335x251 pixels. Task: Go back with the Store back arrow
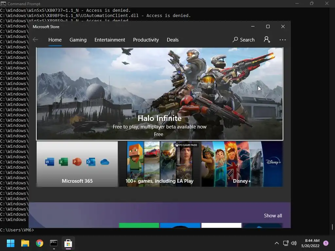pyautogui.click(x=35, y=40)
